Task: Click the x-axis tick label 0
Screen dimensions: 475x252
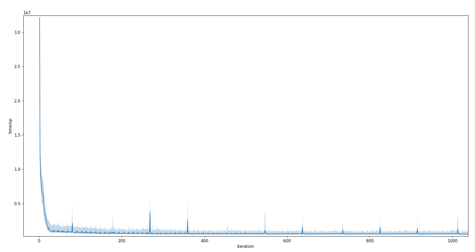Action: [x=39, y=241]
